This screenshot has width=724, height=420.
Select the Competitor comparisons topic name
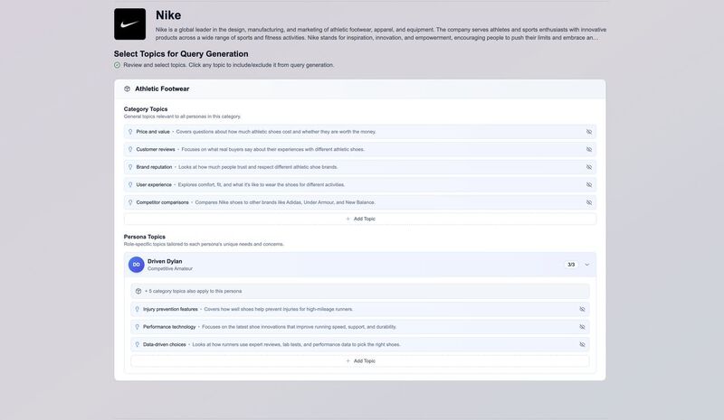[163, 202]
